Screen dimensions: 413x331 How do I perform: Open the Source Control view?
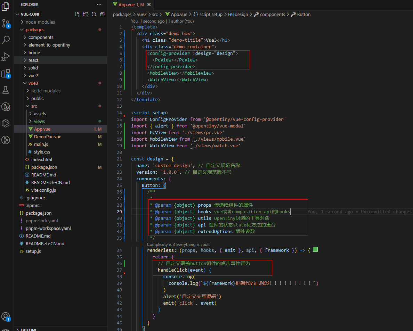(6, 23)
